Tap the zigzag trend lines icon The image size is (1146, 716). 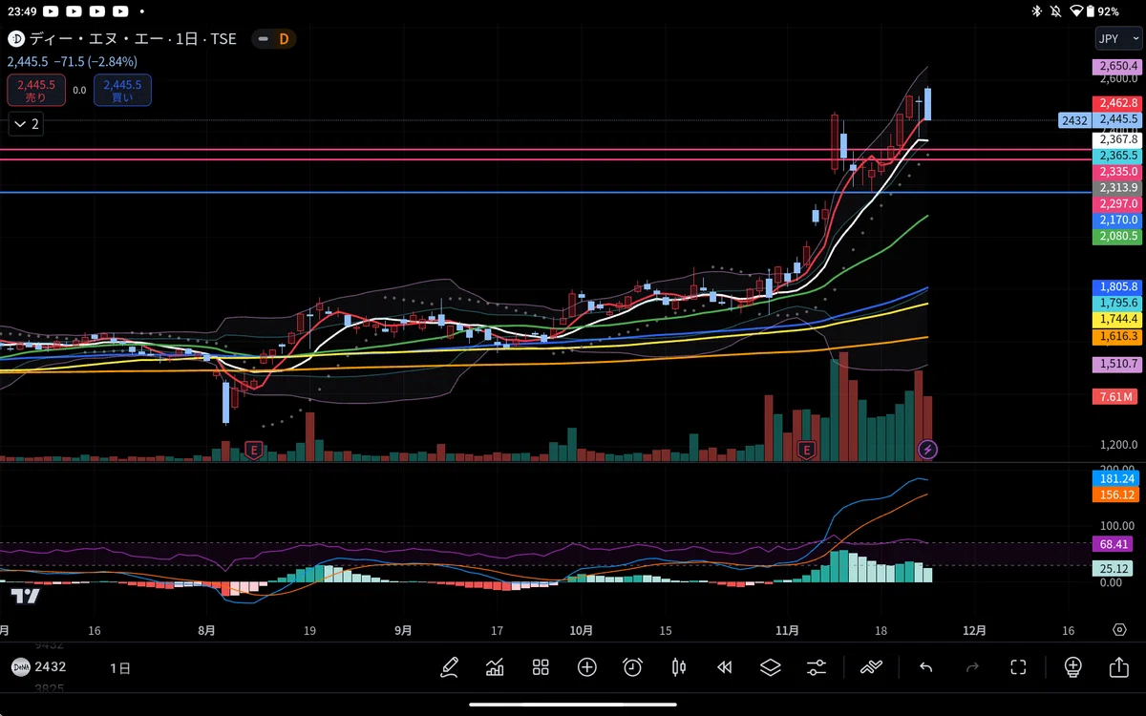tap(870, 667)
